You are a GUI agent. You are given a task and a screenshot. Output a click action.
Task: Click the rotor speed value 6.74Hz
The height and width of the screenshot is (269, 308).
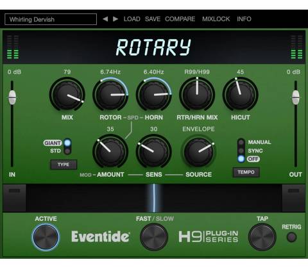click(110, 72)
